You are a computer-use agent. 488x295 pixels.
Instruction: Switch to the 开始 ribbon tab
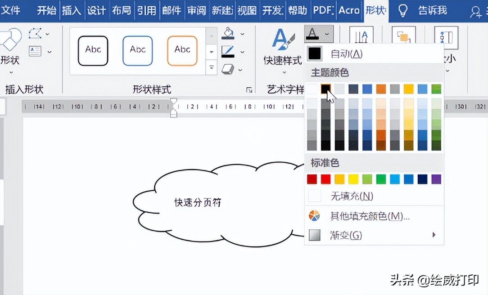(x=46, y=10)
